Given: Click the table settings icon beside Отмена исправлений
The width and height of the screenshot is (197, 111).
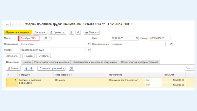Looking at the screenshot, I should tap(71, 68).
